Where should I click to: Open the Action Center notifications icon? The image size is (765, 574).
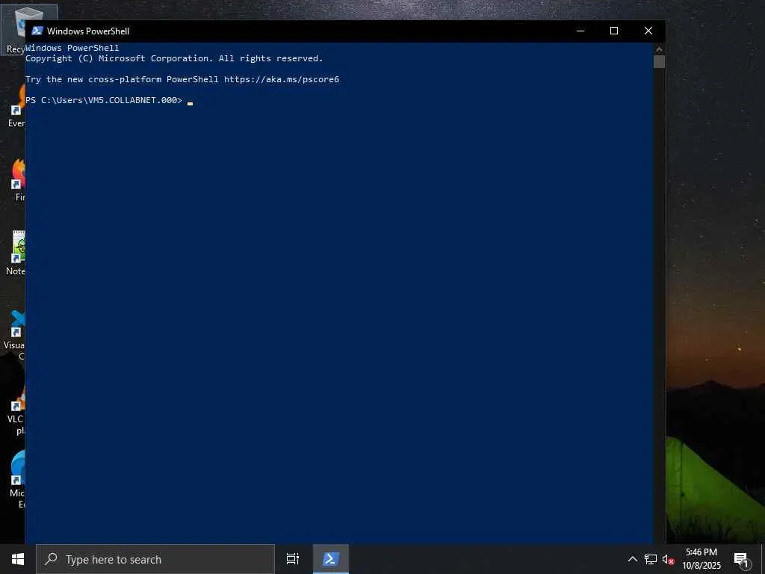[x=742, y=560]
